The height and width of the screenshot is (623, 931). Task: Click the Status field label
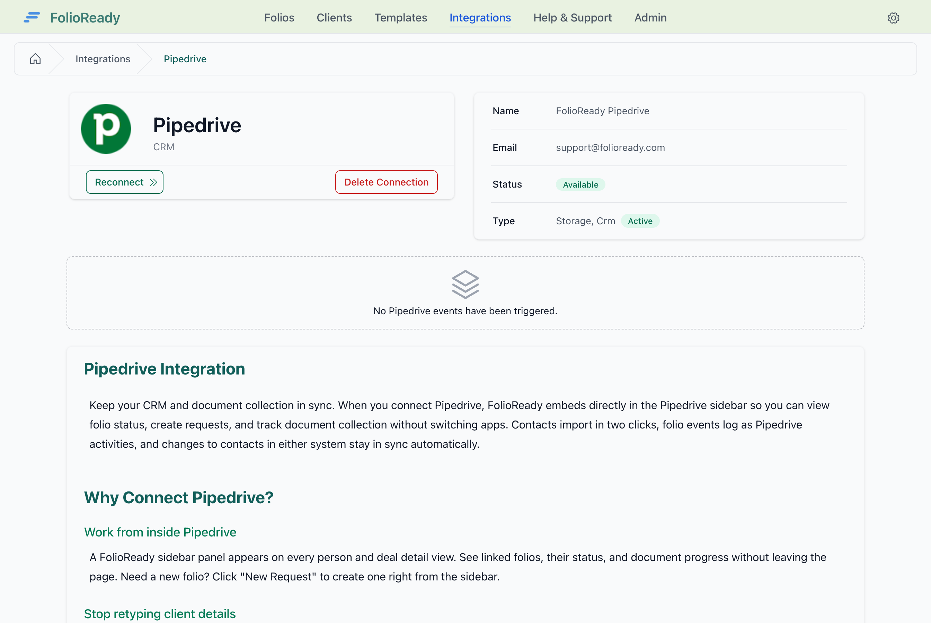(x=507, y=184)
